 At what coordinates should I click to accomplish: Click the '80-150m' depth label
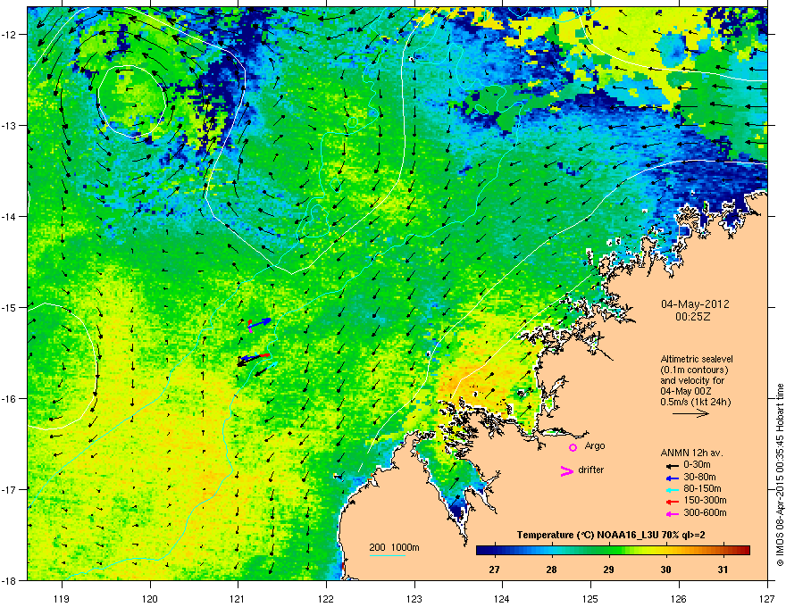702,488
